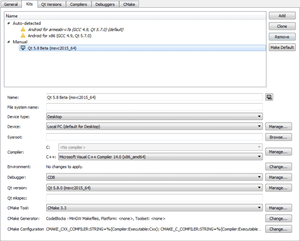Open the Debugger dropdown showing CDB
The image size is (300, 241).
coord(155,177)
